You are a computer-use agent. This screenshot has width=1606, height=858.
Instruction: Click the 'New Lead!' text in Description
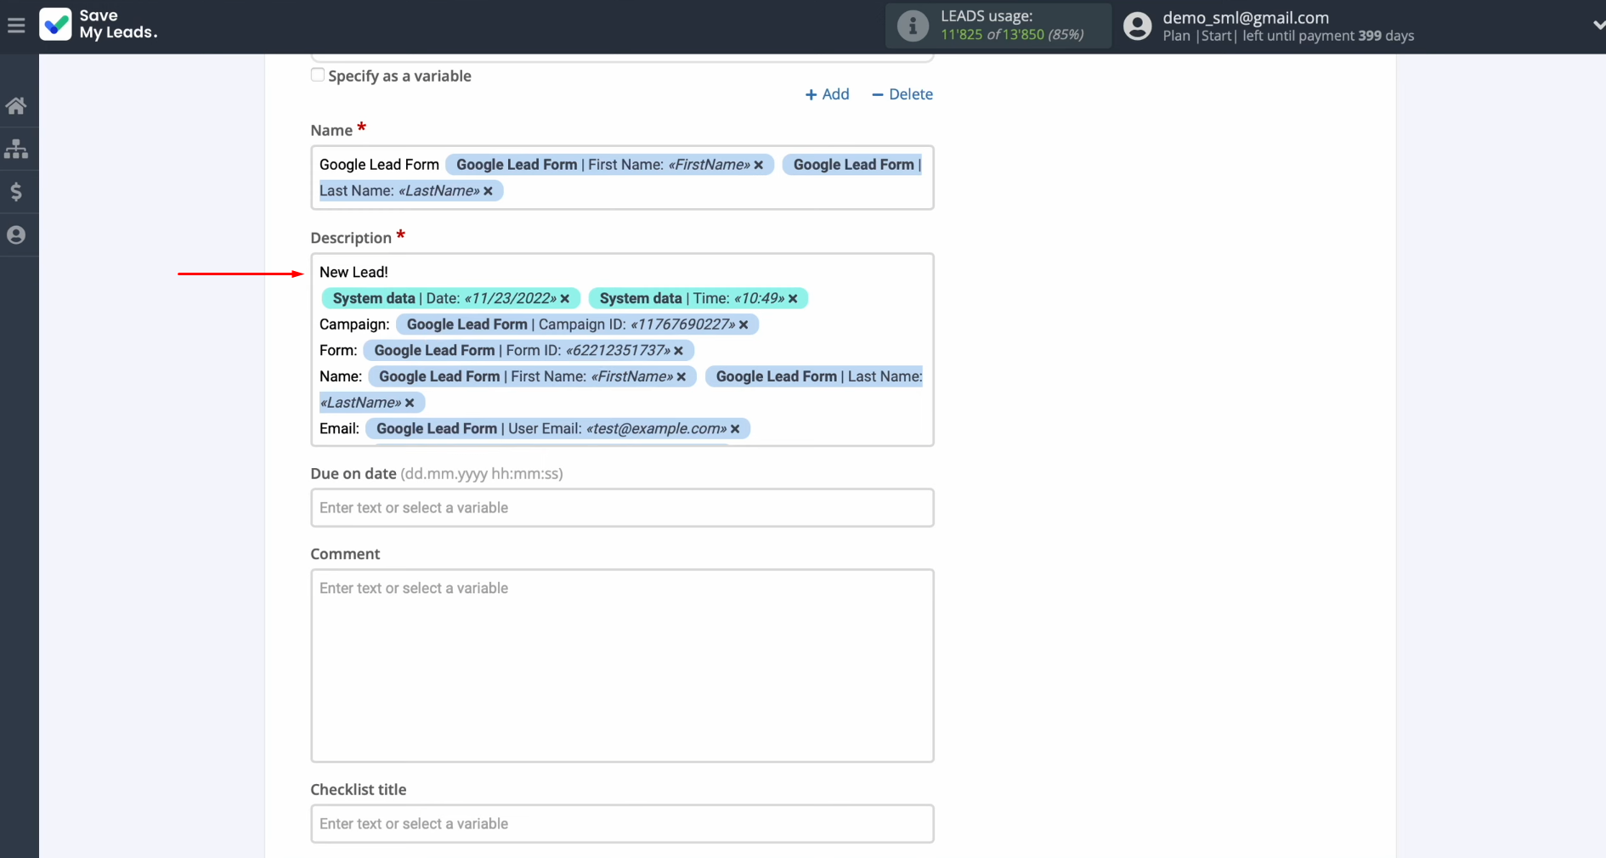coord(353,272)
